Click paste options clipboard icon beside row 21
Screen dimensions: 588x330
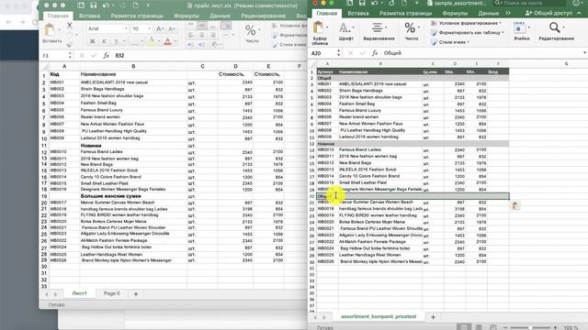(x=515, y=205)
